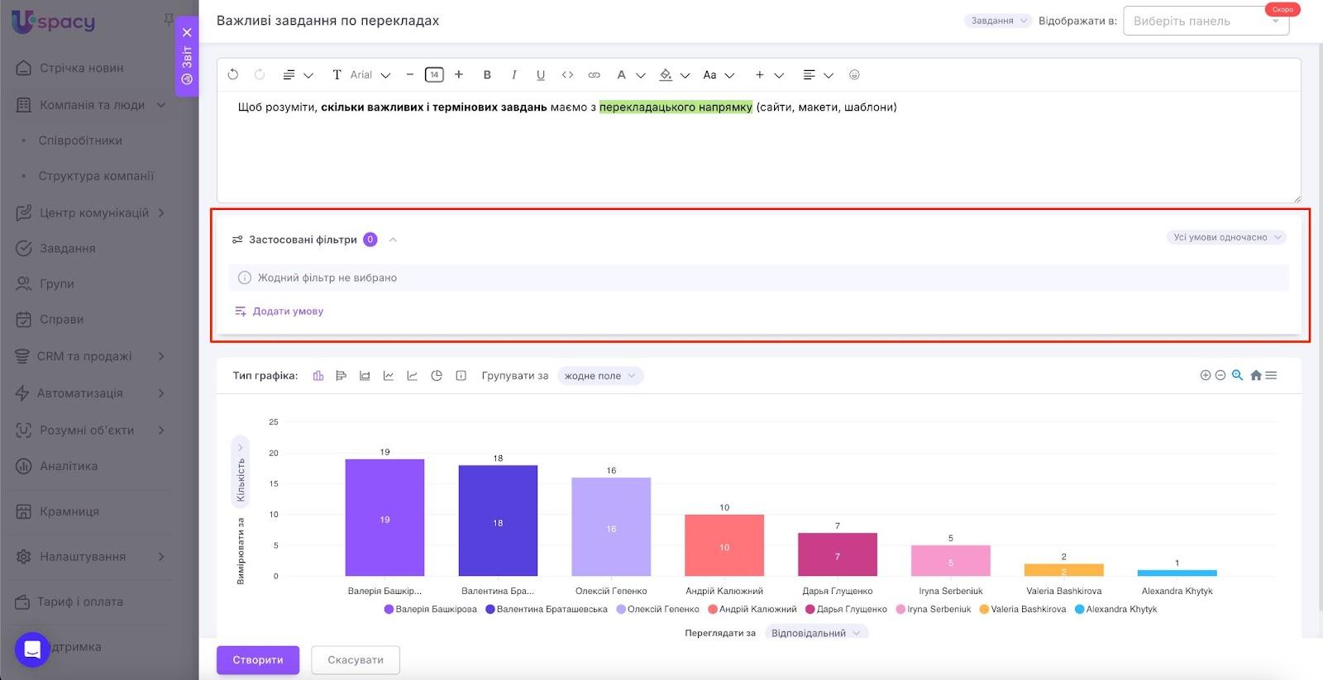Click 'Додати умову' link
Viewport: 1323px width, 680px height.
[x=287, y=311]
